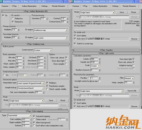The height and width of the screenshot is (130, 142).
Task: Switch to the Settings tab in left window
Action: click(x=44, y=6)
